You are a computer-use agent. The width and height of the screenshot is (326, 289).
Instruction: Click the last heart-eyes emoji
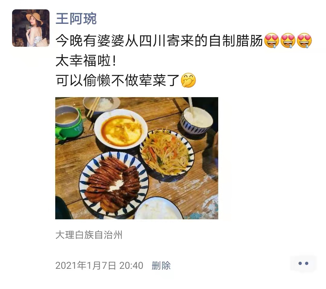tap(304, 41)
